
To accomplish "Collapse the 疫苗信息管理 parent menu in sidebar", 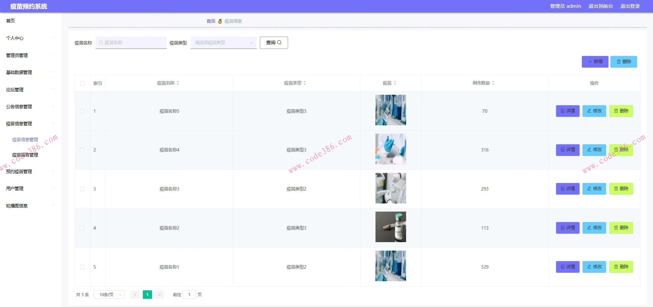I will 31,124.
